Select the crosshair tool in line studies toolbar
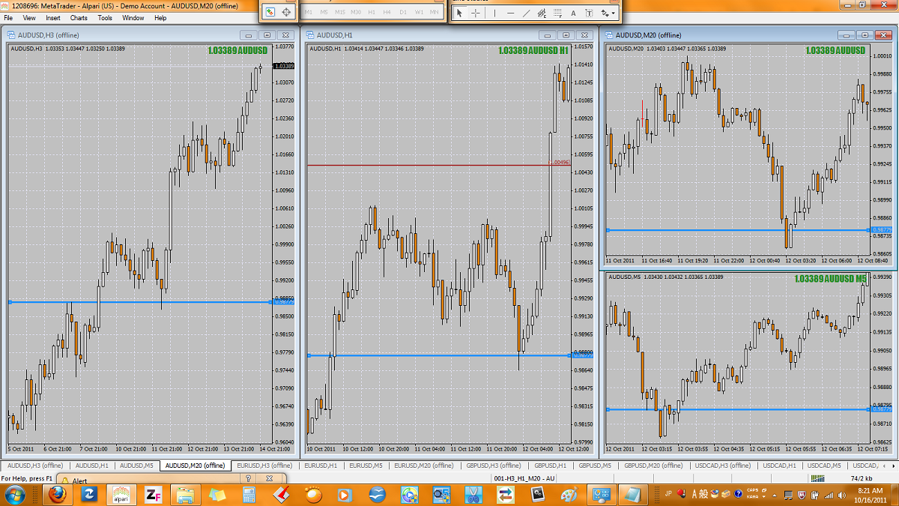 tap(476, 13)
